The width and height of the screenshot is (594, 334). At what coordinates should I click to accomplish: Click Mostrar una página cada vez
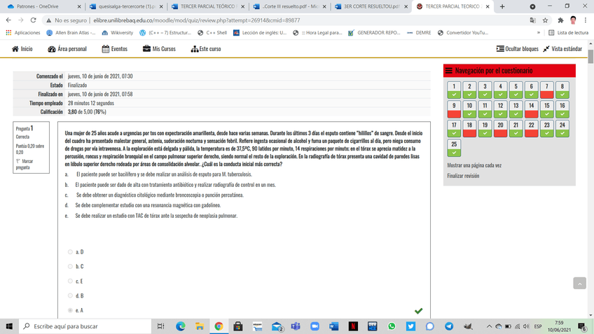pyautogui.click(x=474, y=165)
